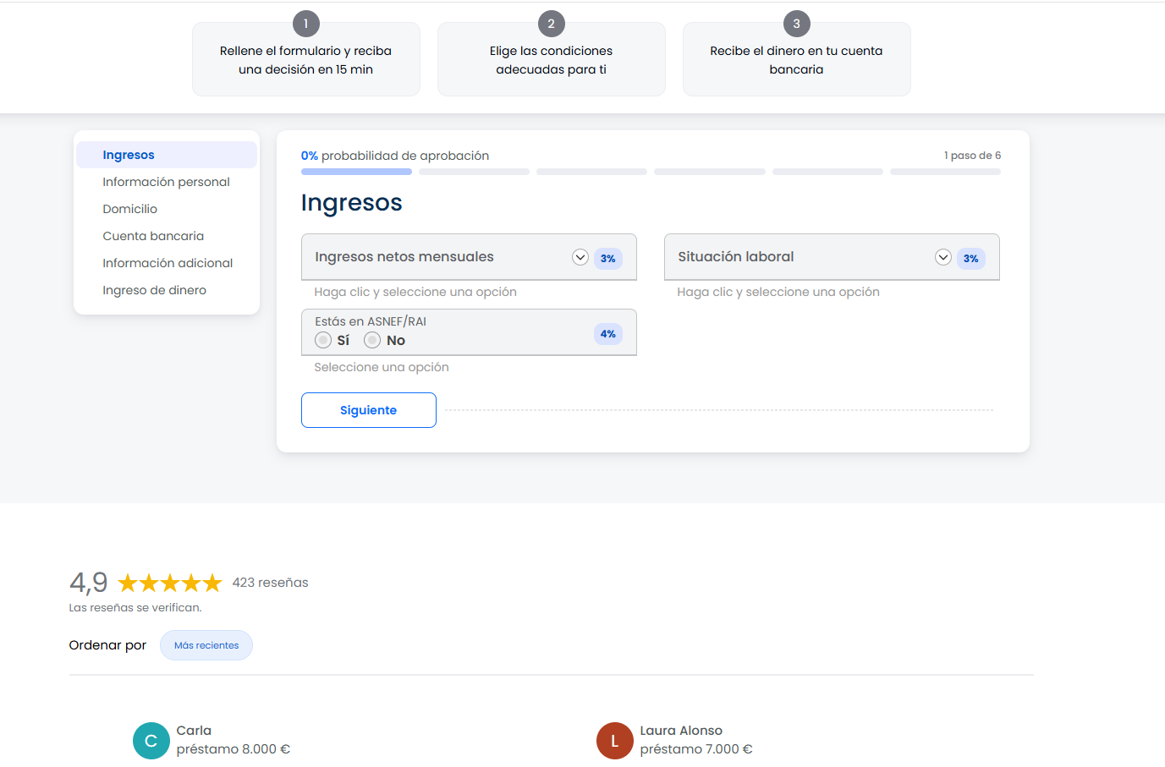The image size is (1165, 767).
Task: Click the first progress bar segment
Action: [356, 172]
